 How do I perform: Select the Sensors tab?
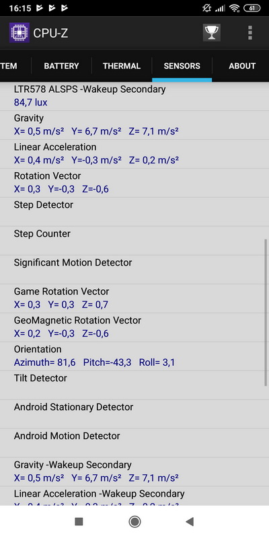(x=182, y=66)
